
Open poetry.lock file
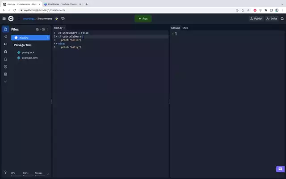pyautogui.click(x=28, y=52)
